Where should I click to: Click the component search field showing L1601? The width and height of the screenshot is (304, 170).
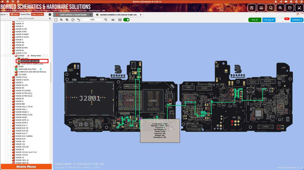[x=93, y=20]
